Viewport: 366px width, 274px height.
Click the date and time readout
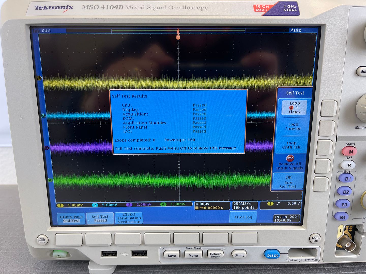pos(287,218)
